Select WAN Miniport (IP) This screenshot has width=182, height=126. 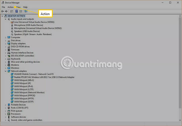point(22,83)
